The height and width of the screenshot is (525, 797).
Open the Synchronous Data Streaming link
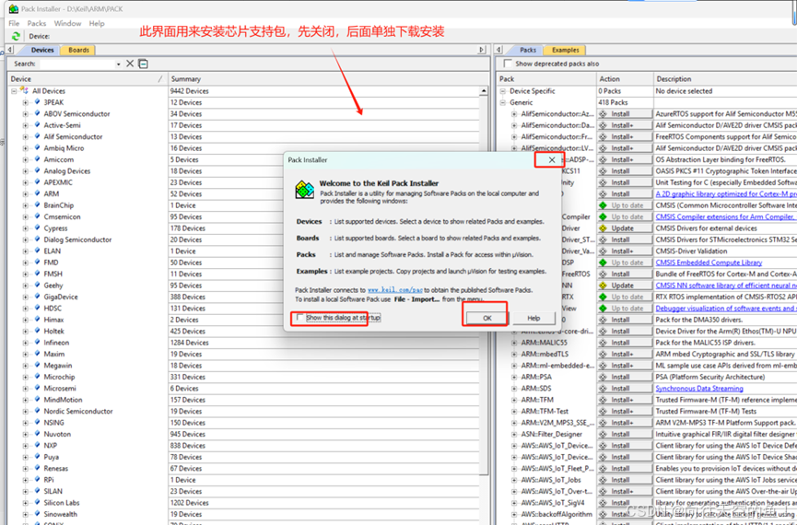coord(699,389)
